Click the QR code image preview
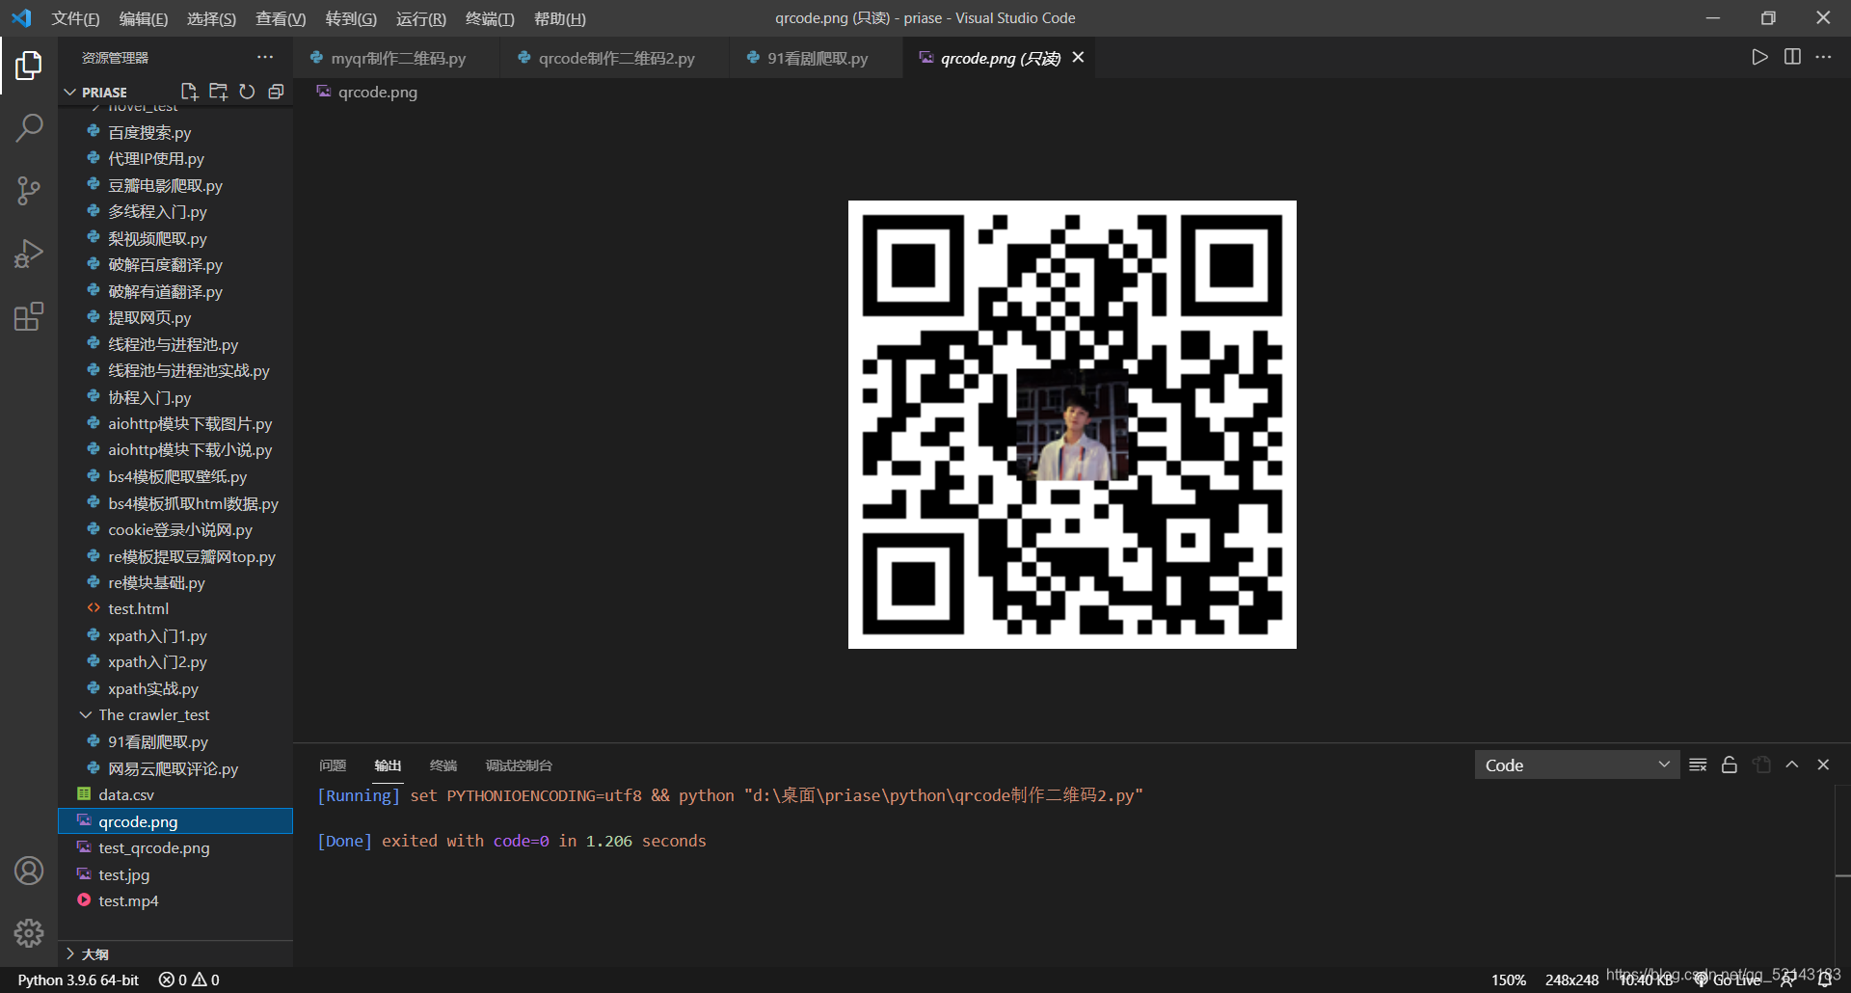The image size is (1851, 993). [x=1072, y=424]
